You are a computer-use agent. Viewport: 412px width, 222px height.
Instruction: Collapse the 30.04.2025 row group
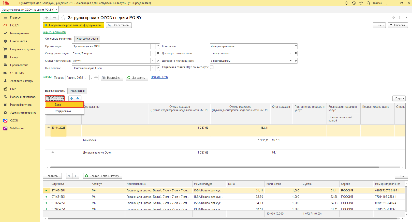pyautogui.click(x=49, y=128)
